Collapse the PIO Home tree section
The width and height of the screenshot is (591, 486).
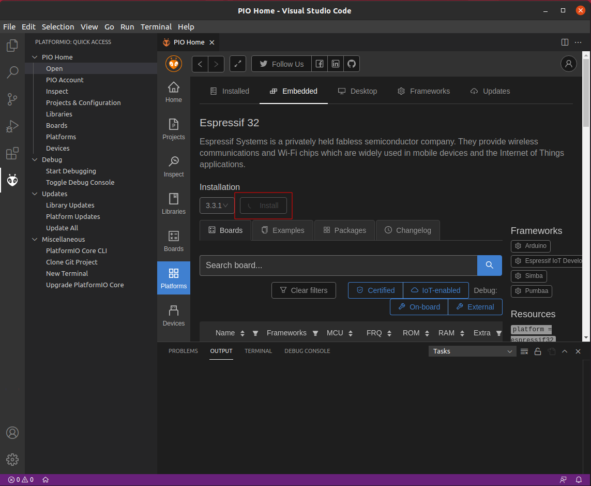(35, 57)
